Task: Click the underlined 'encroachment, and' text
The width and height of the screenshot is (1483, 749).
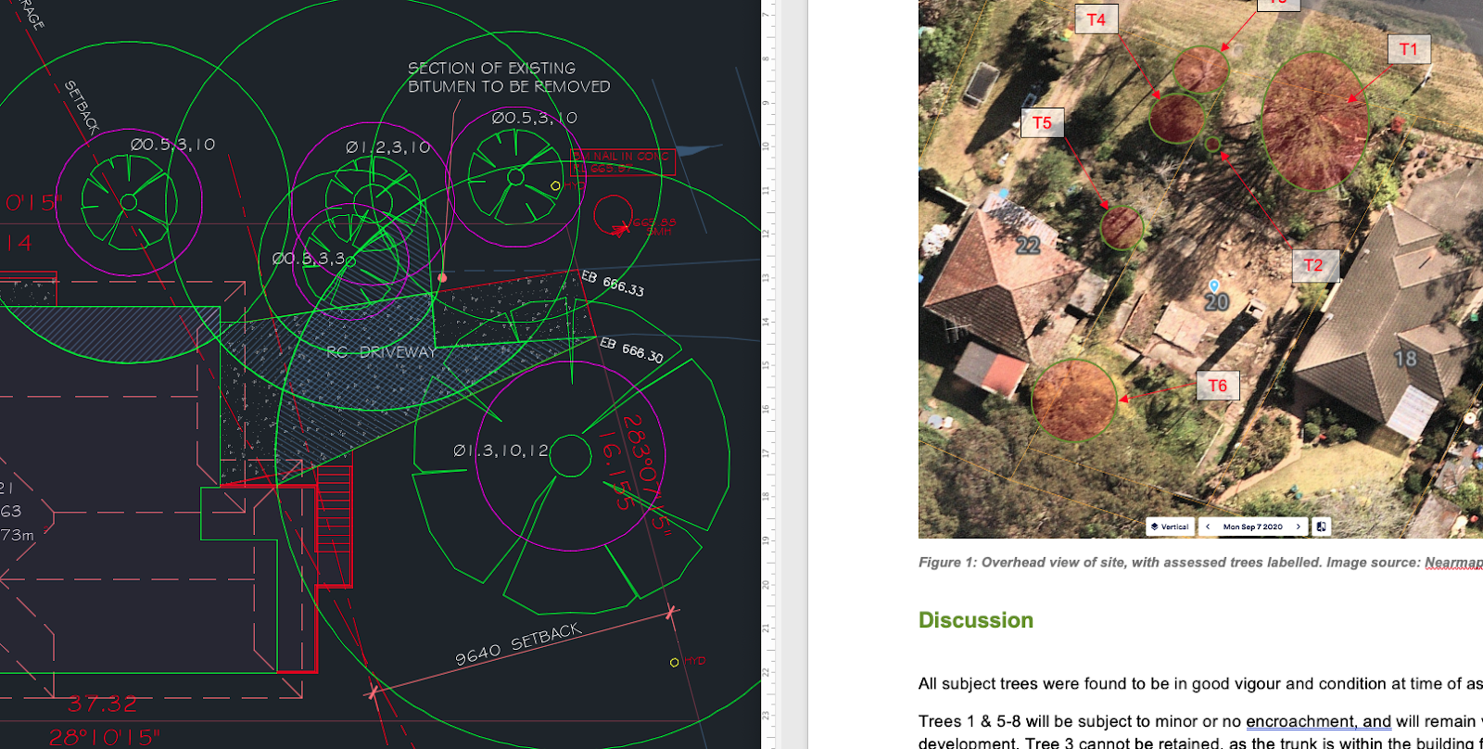Action: [1318, 721]
